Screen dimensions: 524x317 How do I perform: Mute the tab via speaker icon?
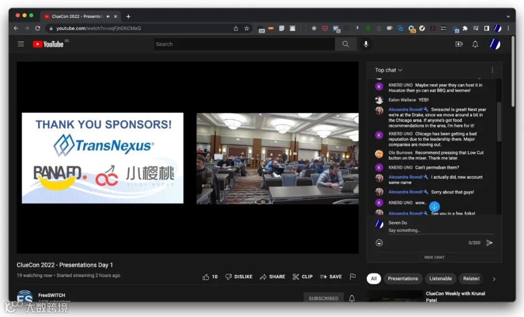click(x=108, y=16)
